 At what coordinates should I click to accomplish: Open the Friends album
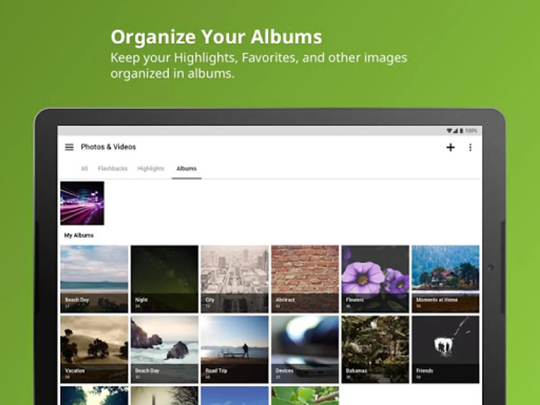(445, 349)
